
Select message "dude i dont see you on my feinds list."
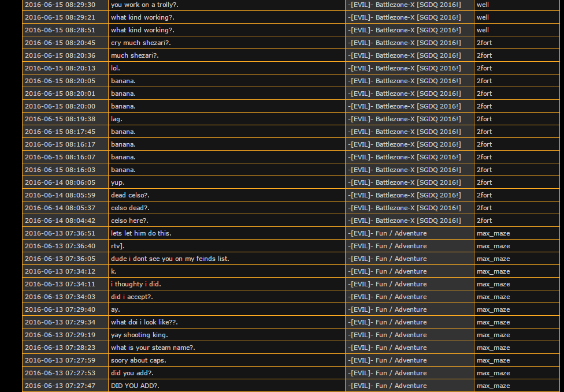[x=170, y=259]
